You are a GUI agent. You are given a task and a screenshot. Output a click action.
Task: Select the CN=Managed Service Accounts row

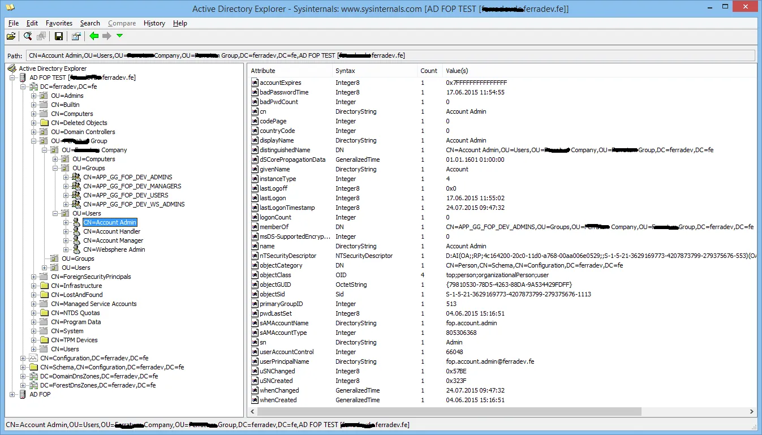94,304
